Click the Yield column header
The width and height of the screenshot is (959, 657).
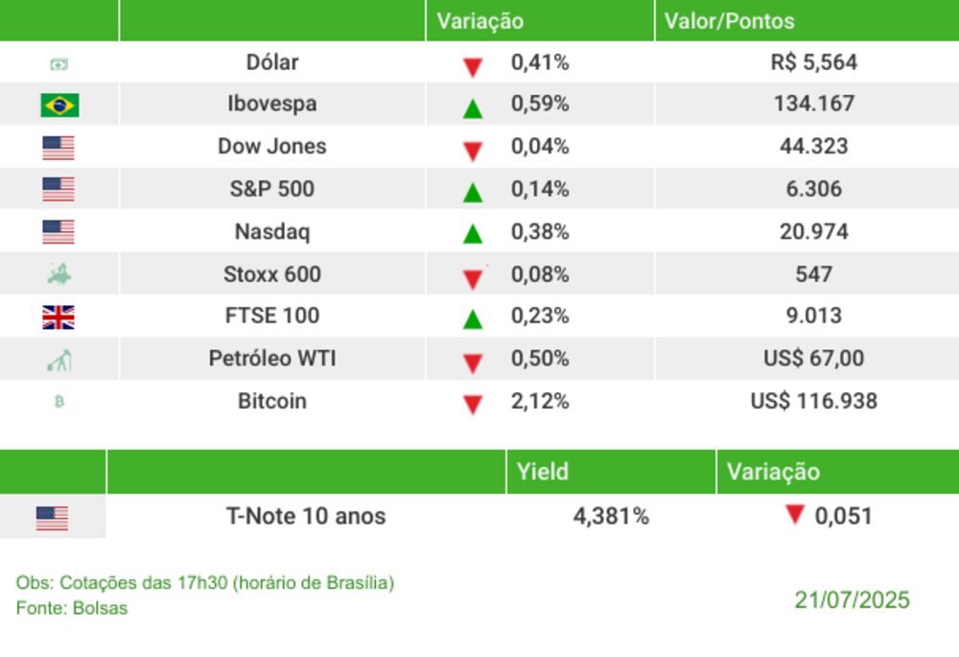coord(543,472)
